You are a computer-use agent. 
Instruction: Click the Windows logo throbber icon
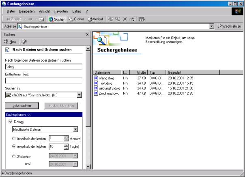[238, 11]
